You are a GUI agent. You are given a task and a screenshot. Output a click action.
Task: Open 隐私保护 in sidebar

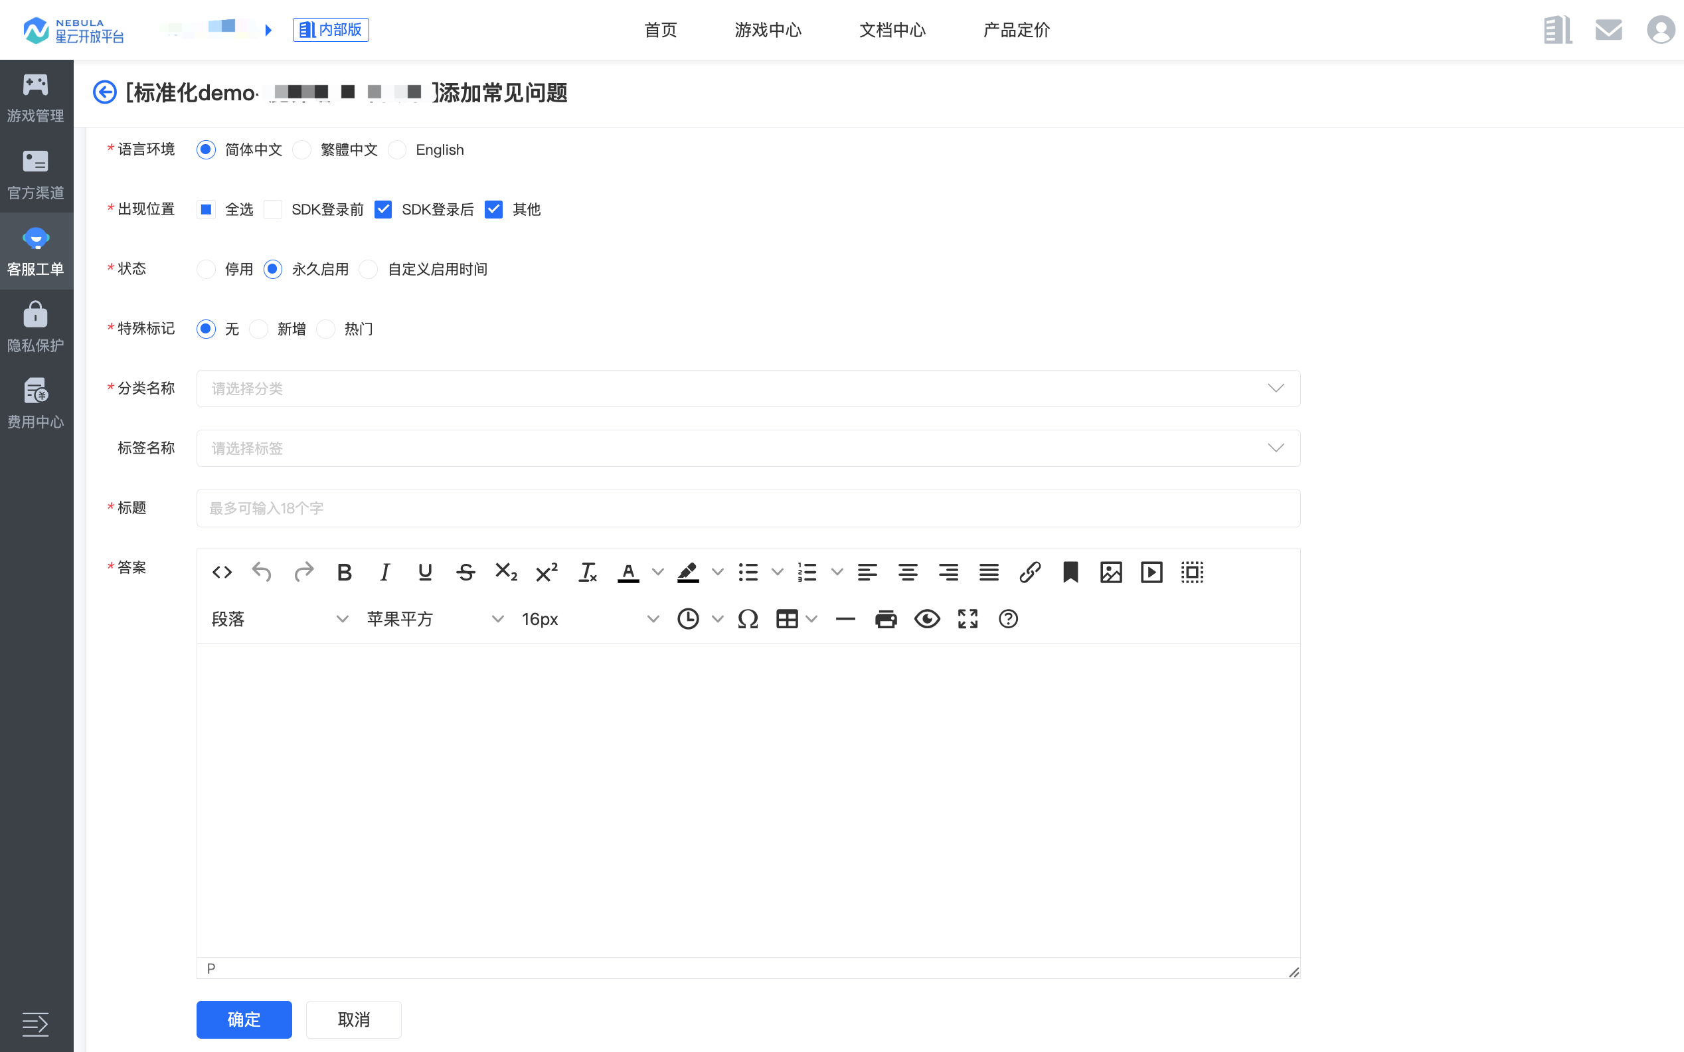tap(36, 327)
